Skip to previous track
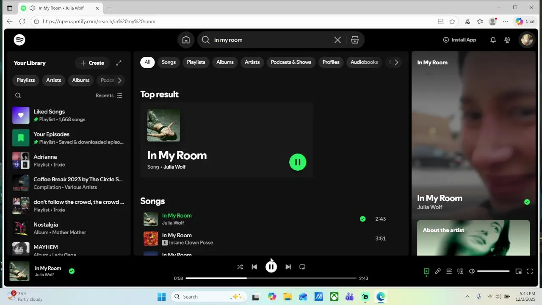 254,267
